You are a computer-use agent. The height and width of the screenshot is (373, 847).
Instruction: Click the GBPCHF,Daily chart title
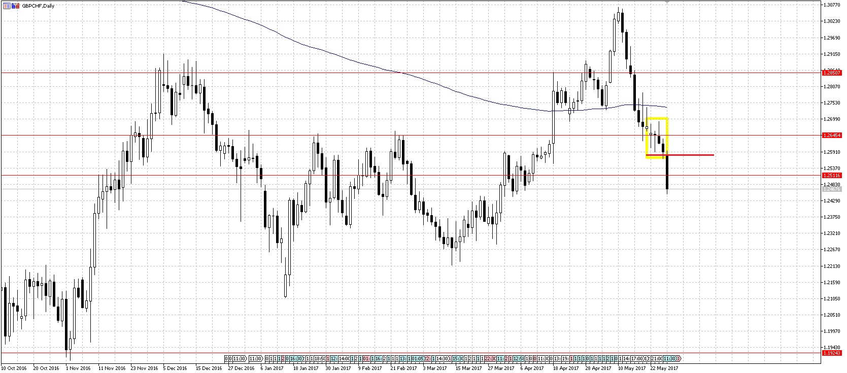(38, 6)
